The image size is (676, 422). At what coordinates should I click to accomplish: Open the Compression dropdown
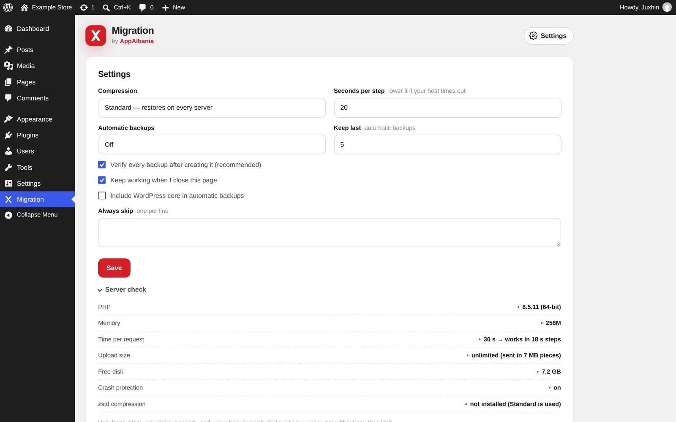coord(212,108)
